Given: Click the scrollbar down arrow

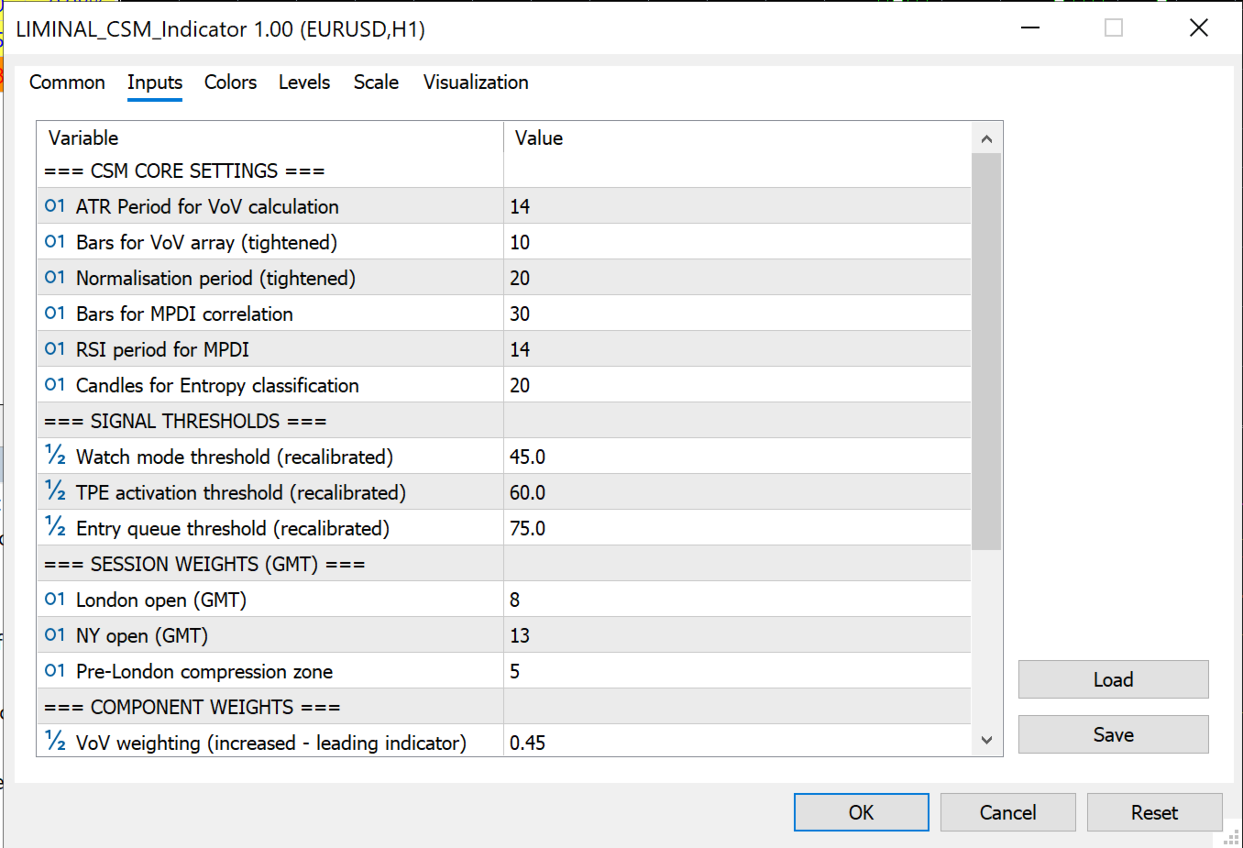Looking at the screenshot, I should click(x=986, y=740).
